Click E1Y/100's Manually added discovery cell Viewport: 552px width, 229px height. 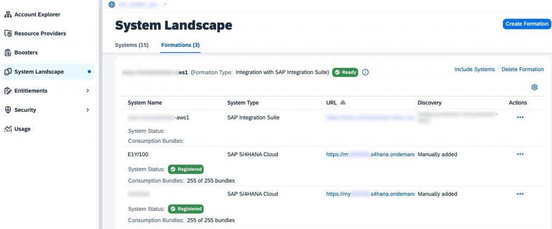[x=437, y=154]
